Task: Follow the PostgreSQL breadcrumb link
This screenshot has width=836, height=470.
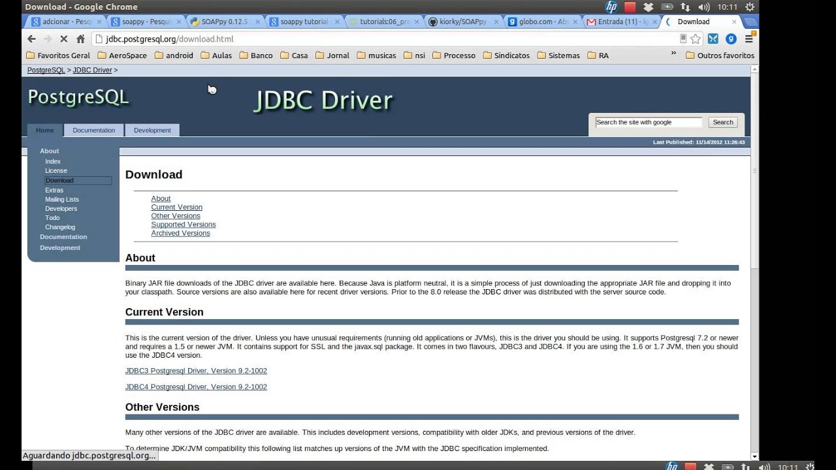Action: (46, 70)
